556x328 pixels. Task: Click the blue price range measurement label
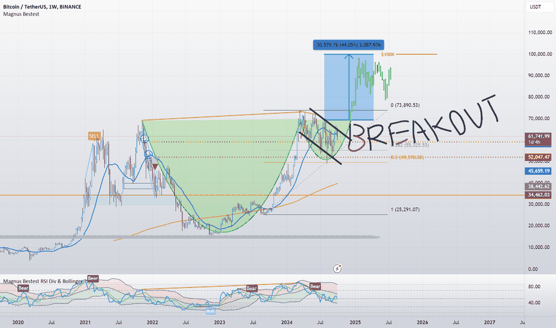pyautogui.click(x=348, y=45)
